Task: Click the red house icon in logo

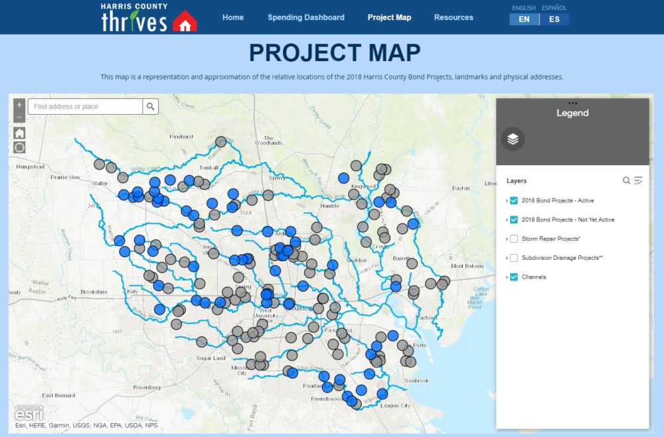Action: 185,21
